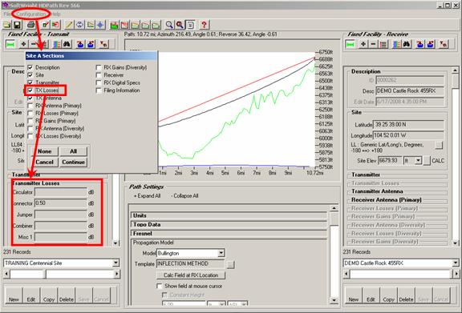The width and height of the screenshot is (462, 313).
Task: Expand the Topo Data section
Action: point(229,224)
